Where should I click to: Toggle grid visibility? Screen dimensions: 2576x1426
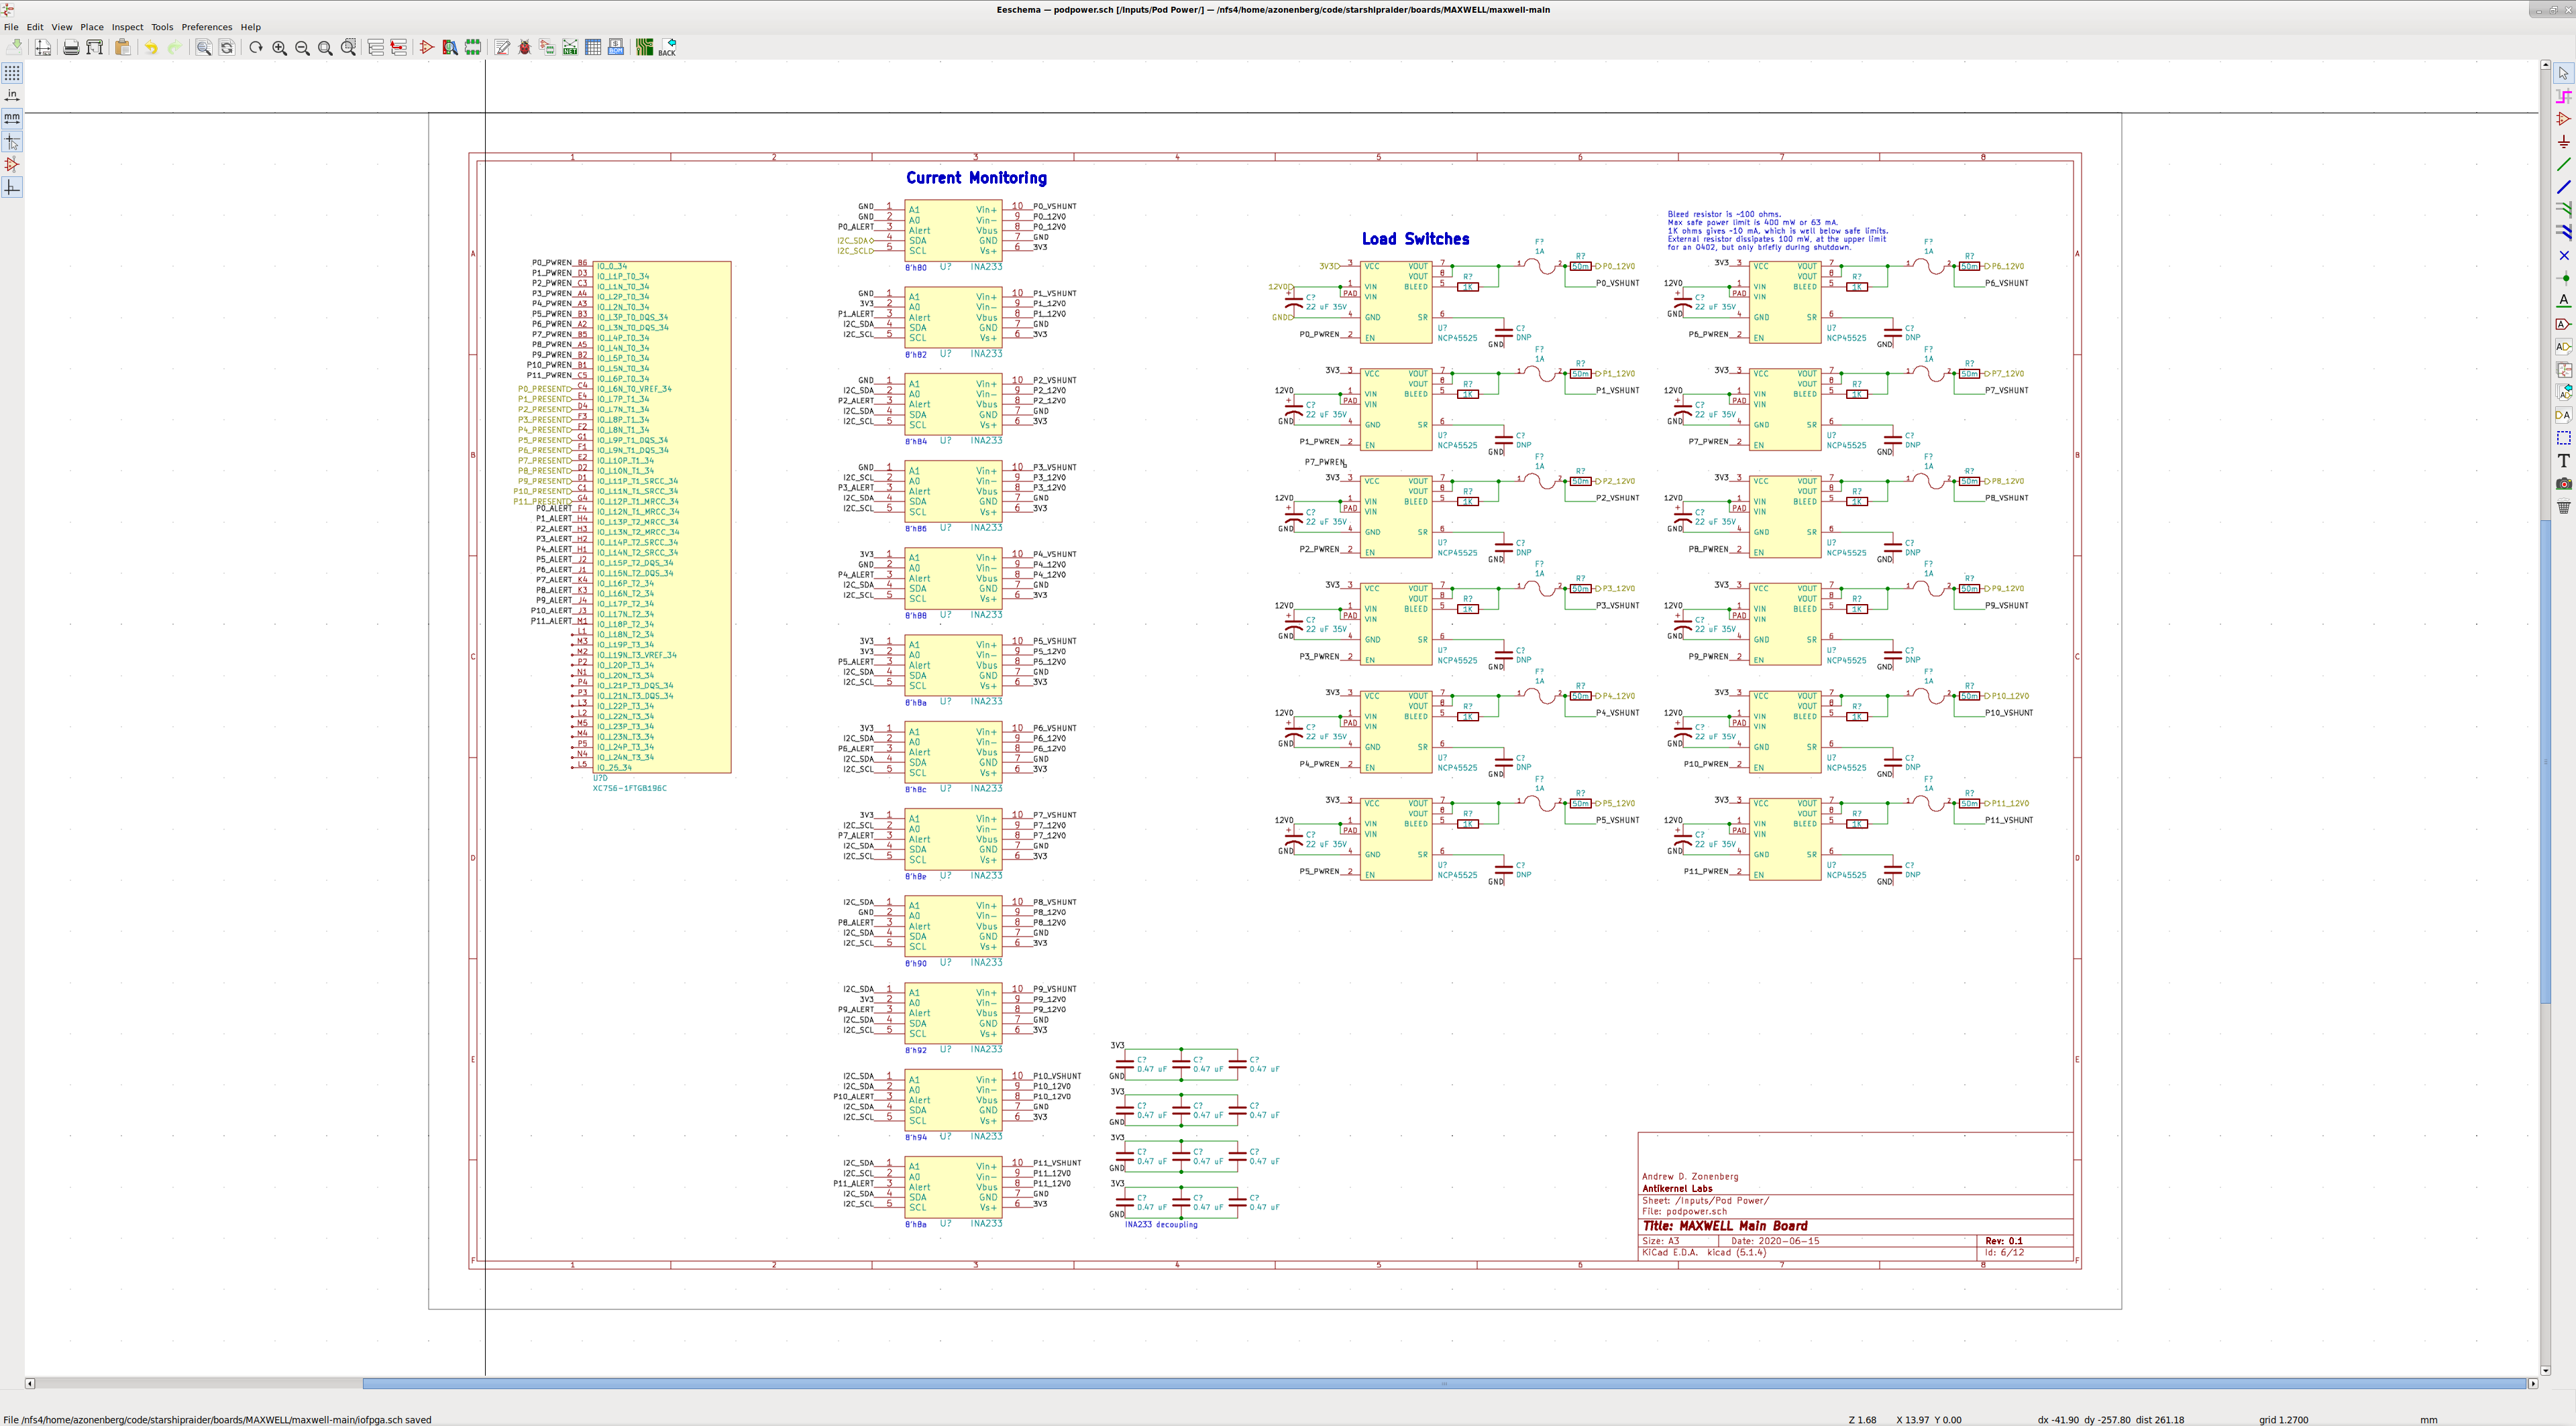(12, 73)
